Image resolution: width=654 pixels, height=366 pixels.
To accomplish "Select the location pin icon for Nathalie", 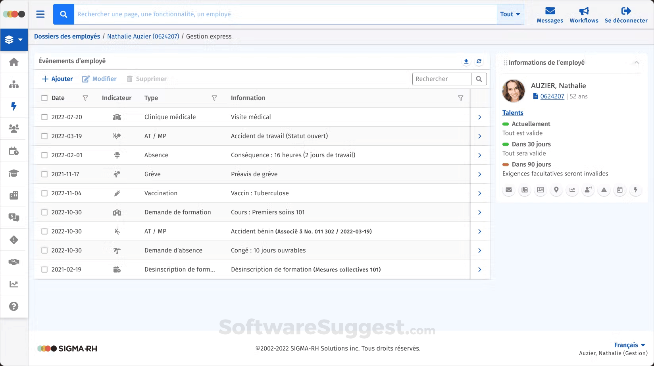I will [556, 190].
